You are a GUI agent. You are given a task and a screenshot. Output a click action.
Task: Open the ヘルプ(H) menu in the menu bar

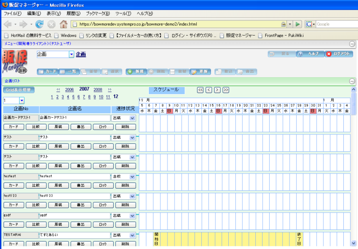[x=145, y=13]
